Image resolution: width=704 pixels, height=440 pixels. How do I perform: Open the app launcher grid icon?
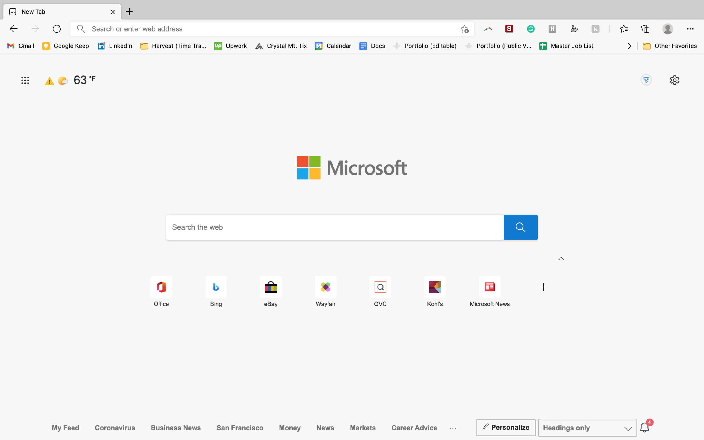(25, 80)
